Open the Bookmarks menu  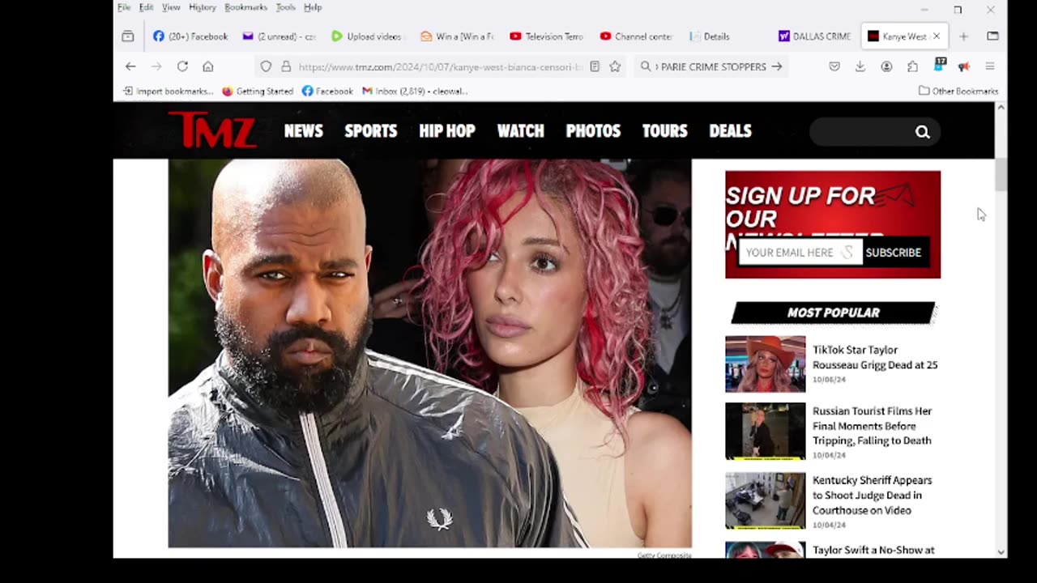(245, 7)
